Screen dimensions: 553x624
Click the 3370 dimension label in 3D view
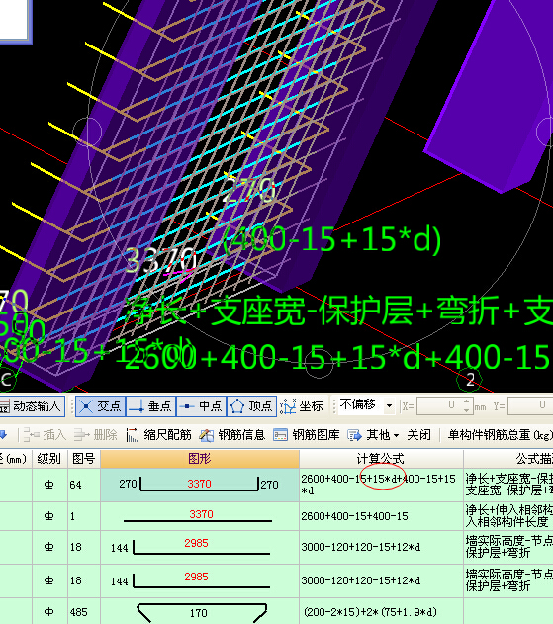point(161,260)
